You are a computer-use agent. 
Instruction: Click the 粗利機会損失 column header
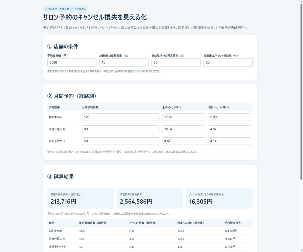click(233, 223)
